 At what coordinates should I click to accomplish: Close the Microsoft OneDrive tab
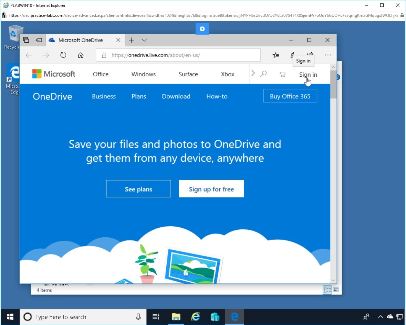click(118, 40)
